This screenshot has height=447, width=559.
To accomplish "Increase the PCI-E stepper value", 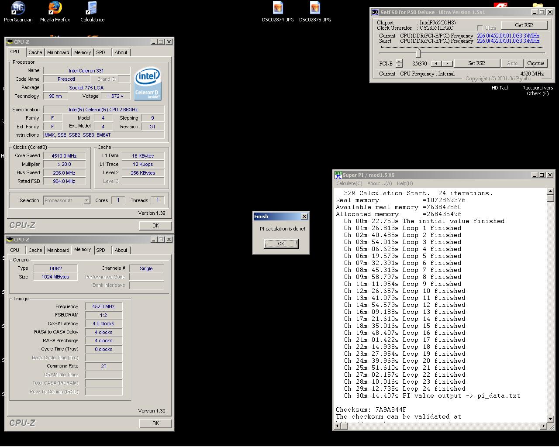I will [x=399, y=61].
